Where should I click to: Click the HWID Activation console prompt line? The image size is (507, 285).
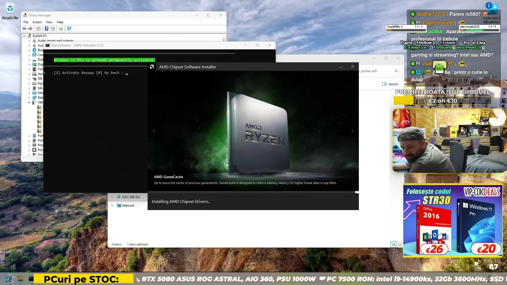pos(91,73)
